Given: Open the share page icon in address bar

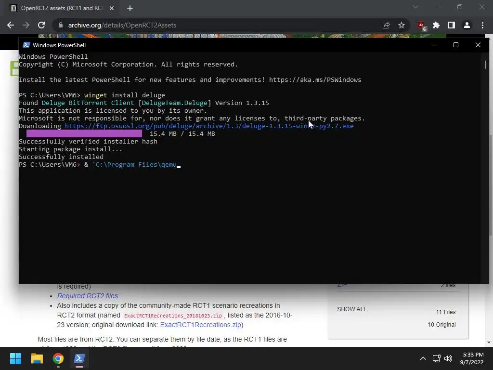Looking at the screenshot, I should click(386, 25).
